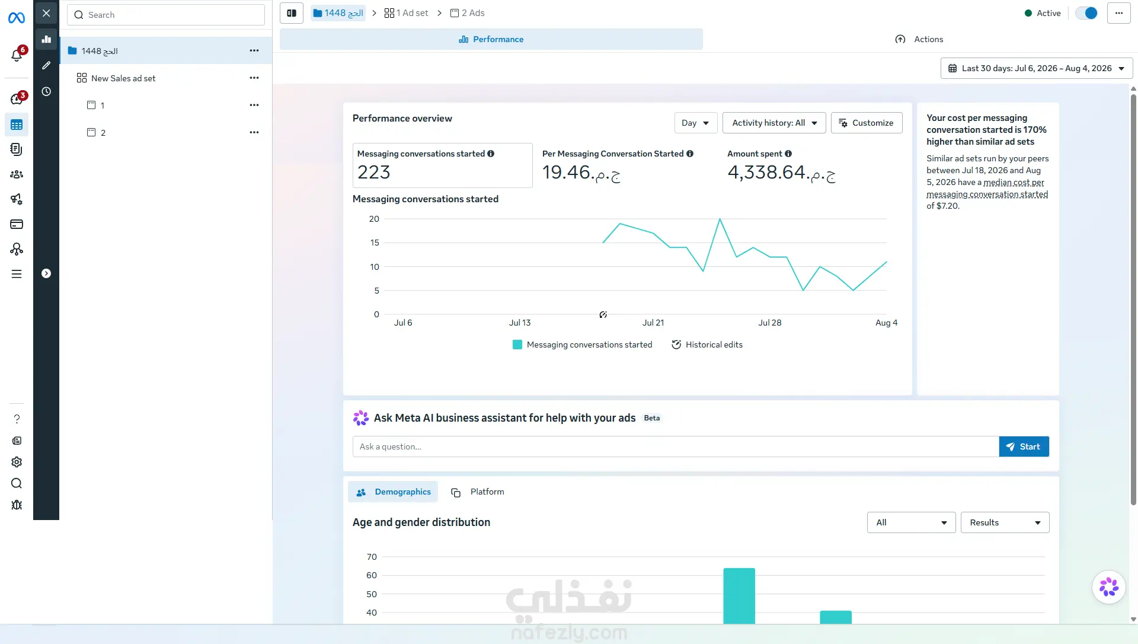Click the Customize button
This screenshot has height=644, width=1138.
pyautogui.click(x=867, y=123)
